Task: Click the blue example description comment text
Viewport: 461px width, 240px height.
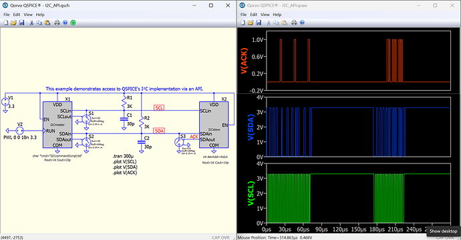Action: coord(124,89)
